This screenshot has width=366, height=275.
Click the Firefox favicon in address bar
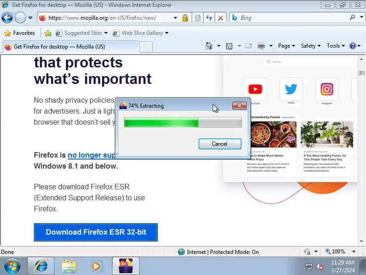tap(43, 18)
